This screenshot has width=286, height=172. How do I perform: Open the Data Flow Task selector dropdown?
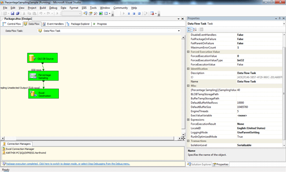click(x=179, y=31)
